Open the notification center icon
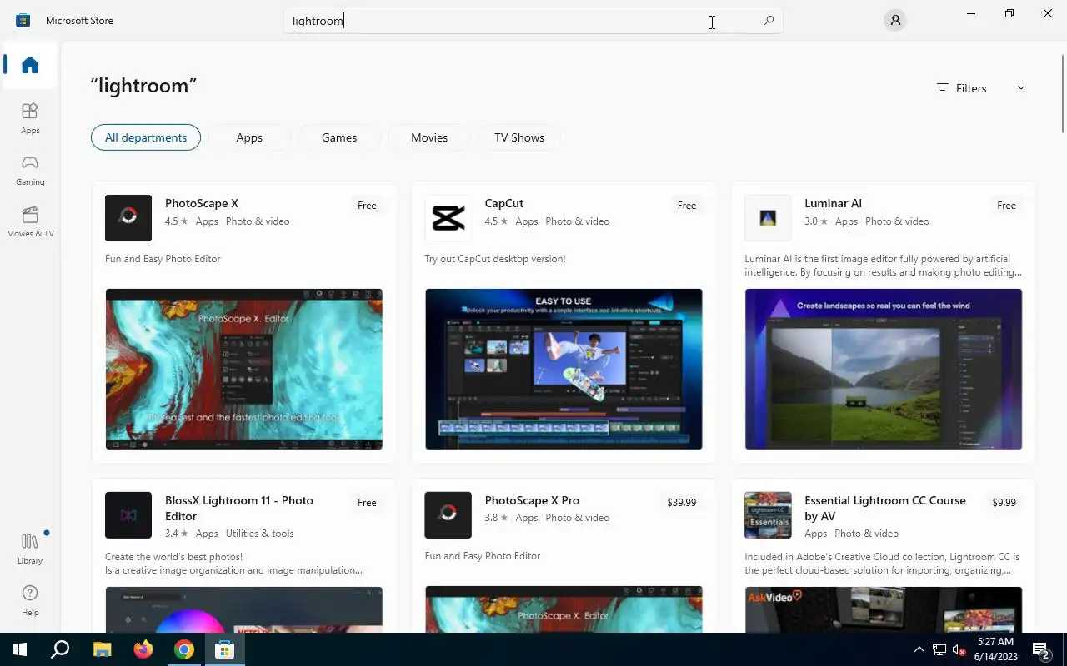The height and width of the screenshot is (666, 1067). click(x=1040, y=649)
